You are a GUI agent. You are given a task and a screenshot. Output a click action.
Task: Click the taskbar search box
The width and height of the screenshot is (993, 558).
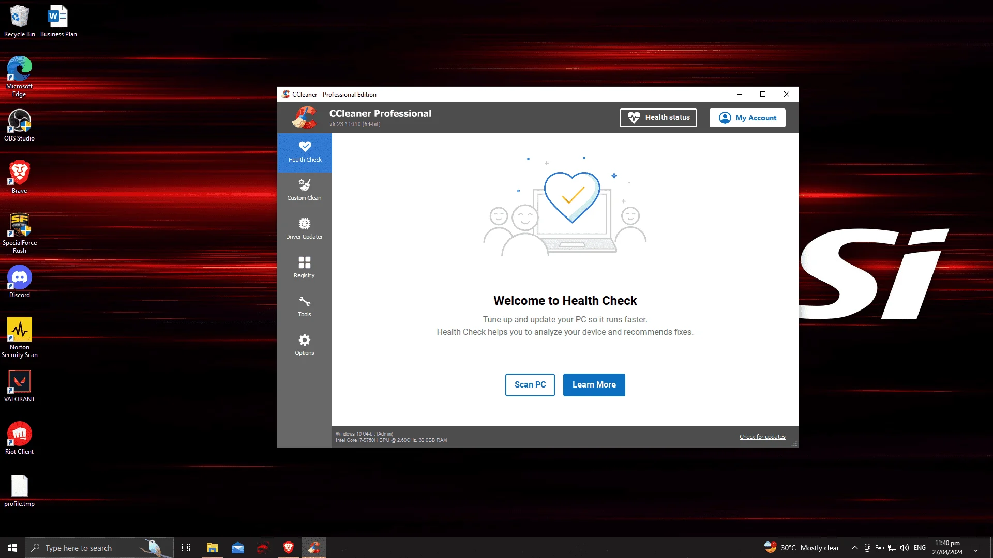pyautogui.click(x=99, y=548)
